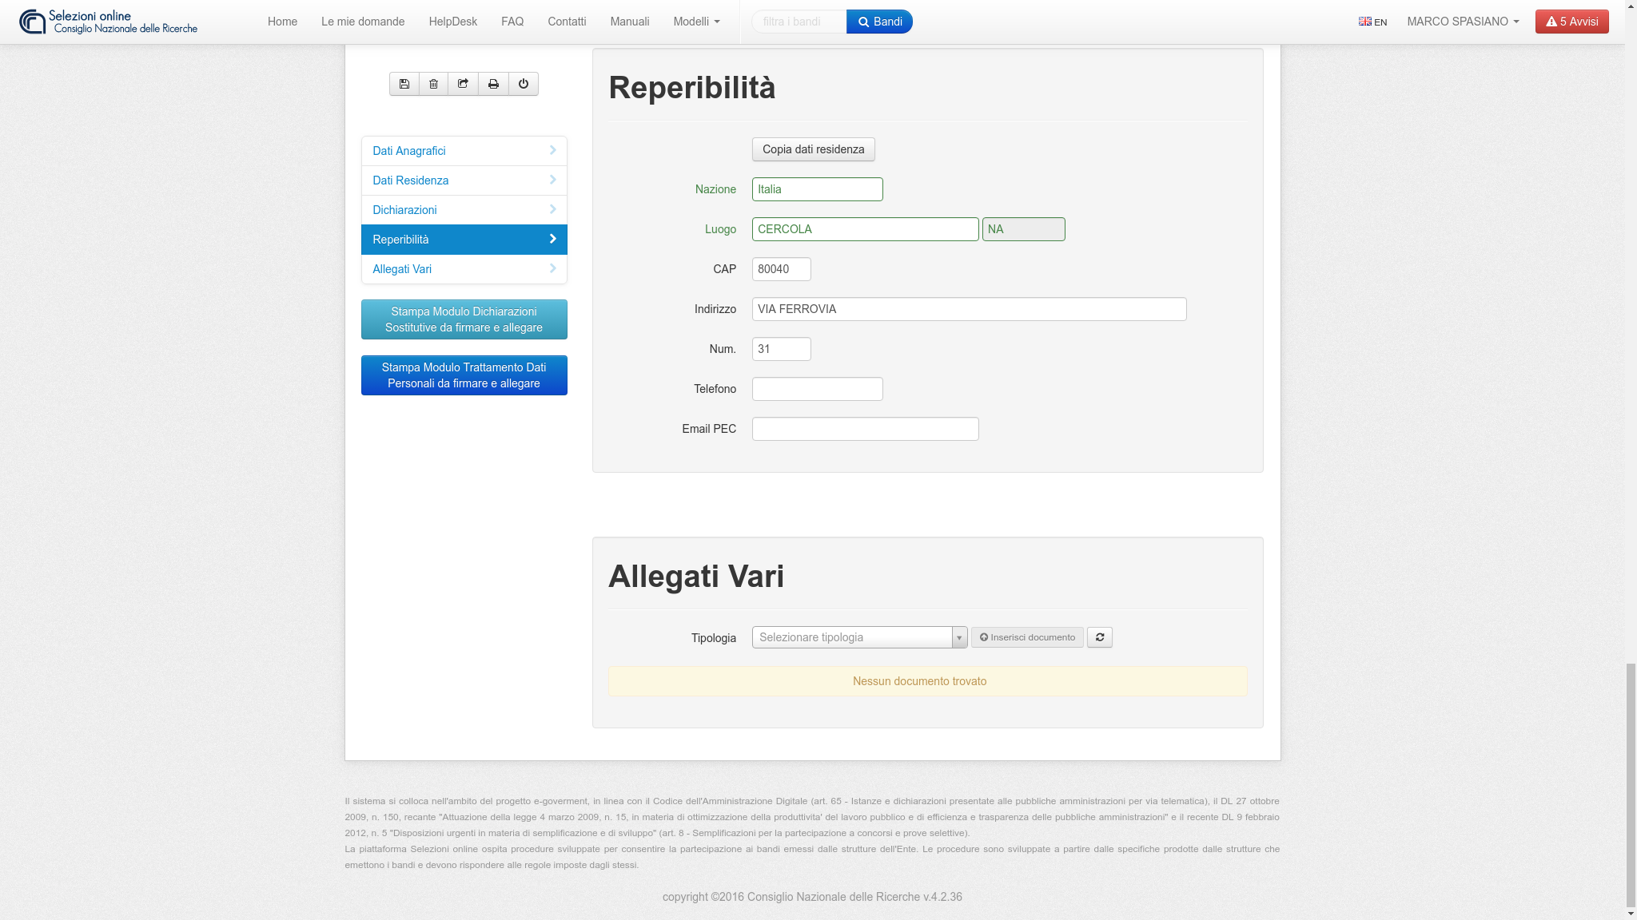Click the print icon in toolbar

[x=493, y=84]
